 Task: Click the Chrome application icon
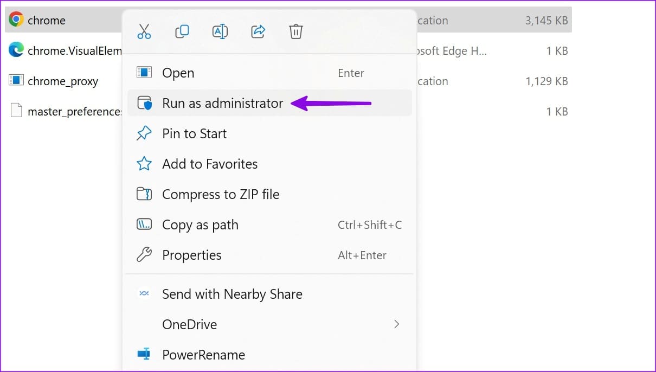pyautogui.click(x=15, y=20)
